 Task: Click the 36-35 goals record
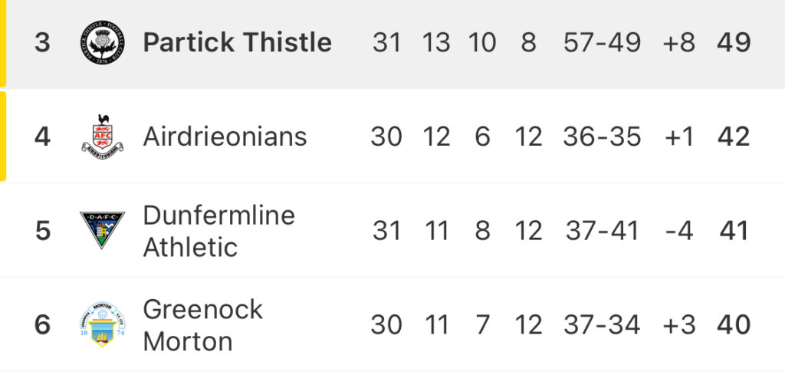(x=602, y=137)
